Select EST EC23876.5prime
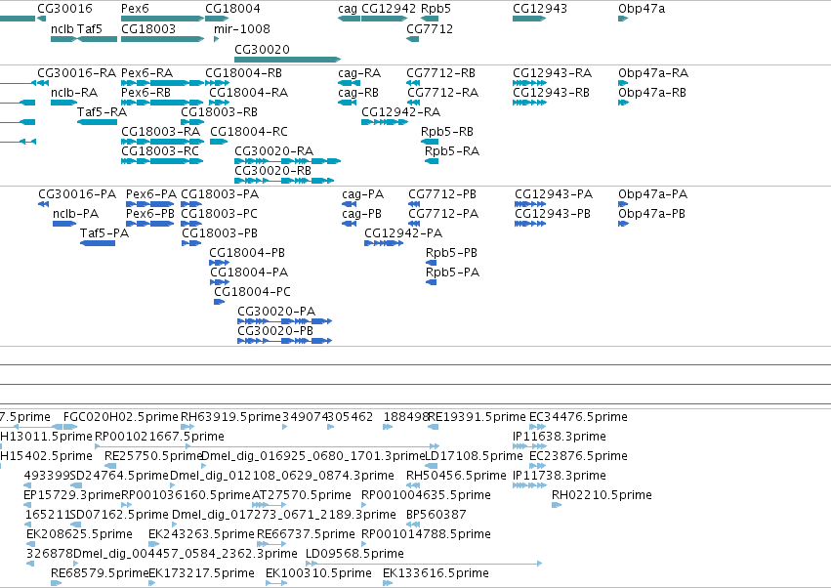Screen dimensions: 831x588 pyautogui.click(x=537, y=466)
